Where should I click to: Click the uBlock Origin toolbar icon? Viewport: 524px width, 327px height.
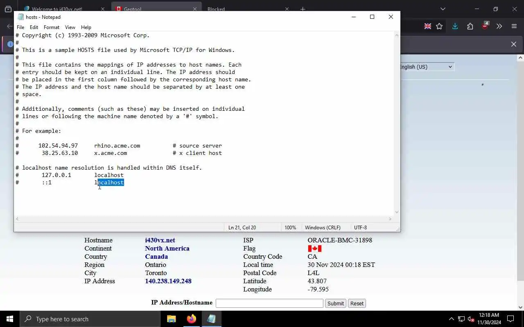coord(485,26)
